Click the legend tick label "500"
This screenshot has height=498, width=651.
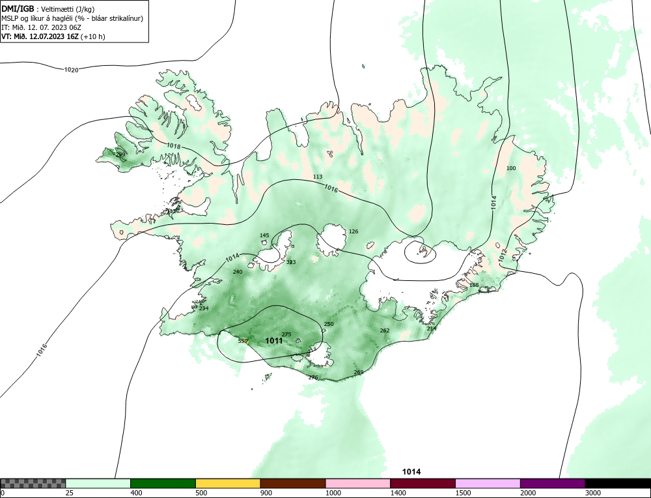201,493
